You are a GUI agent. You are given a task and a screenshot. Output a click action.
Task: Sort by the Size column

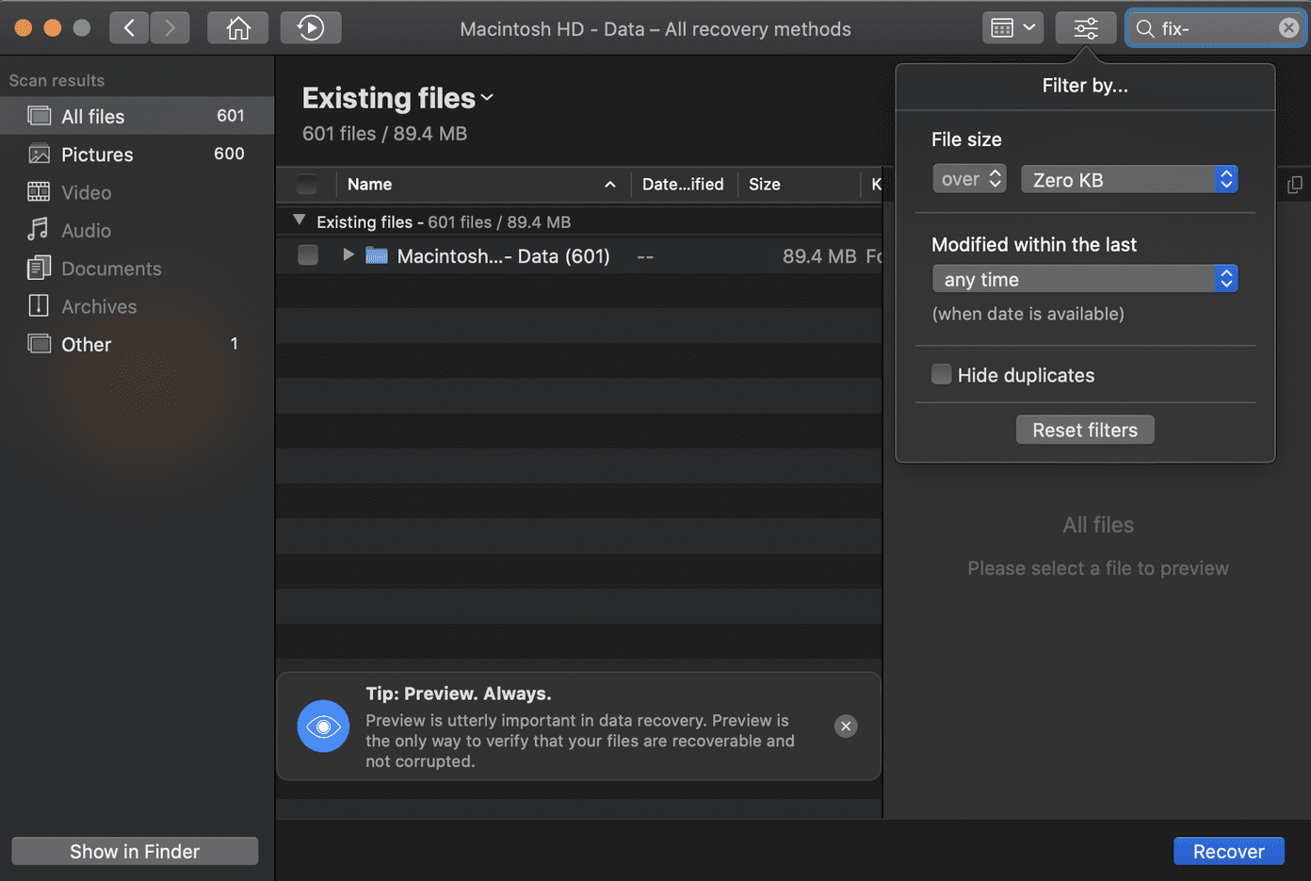[x=799, y=185]
